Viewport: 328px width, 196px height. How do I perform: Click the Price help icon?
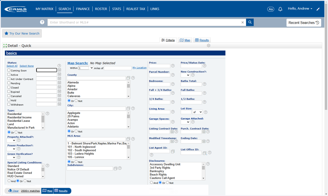click(x=173, y=66)
